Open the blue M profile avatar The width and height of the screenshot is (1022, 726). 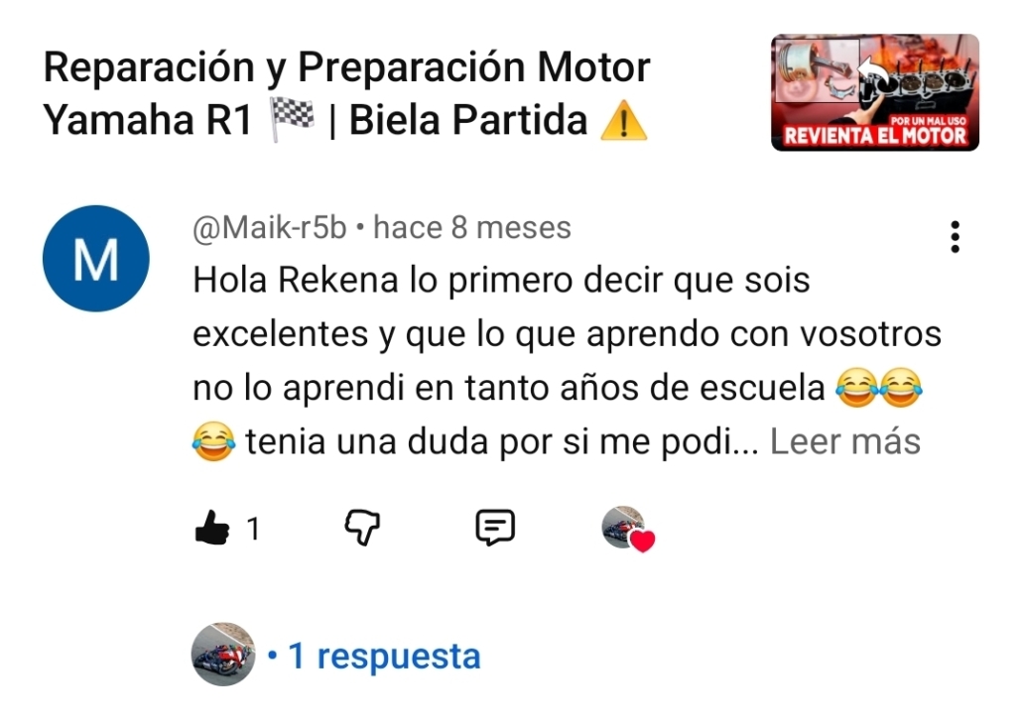click(x=96, y=259)
